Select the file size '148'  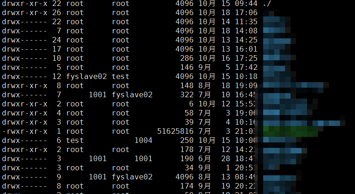187,86
